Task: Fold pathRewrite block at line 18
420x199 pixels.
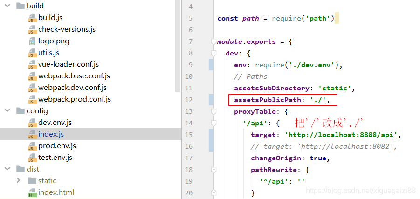Action: click(x=213, y=170)
